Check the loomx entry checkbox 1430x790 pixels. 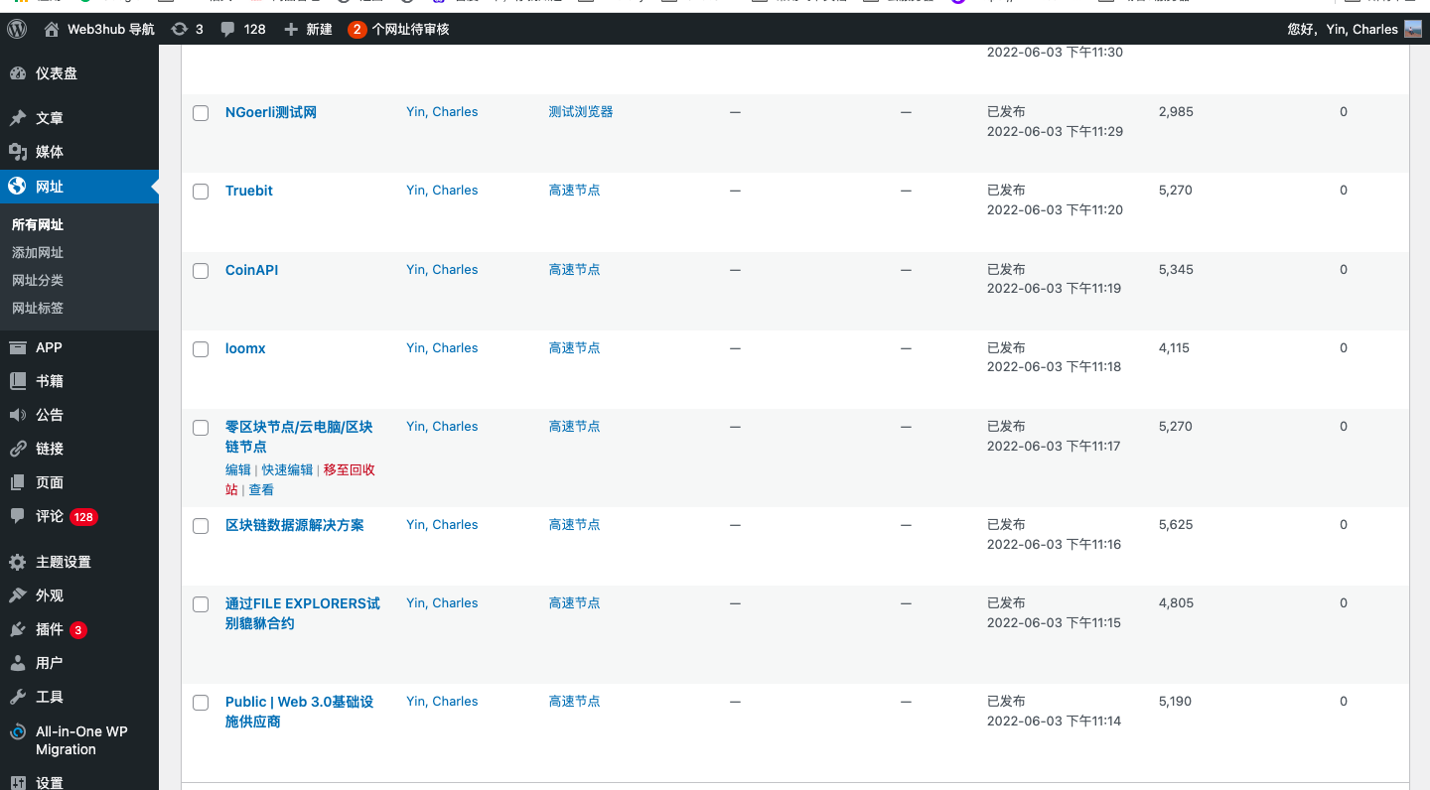[200, 348]
